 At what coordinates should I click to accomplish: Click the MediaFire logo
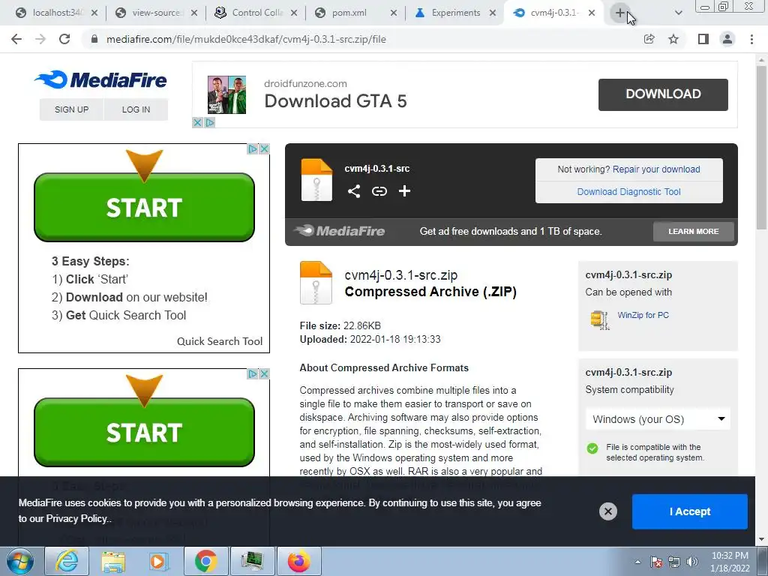pyautogui.click(x=100, y=79)
